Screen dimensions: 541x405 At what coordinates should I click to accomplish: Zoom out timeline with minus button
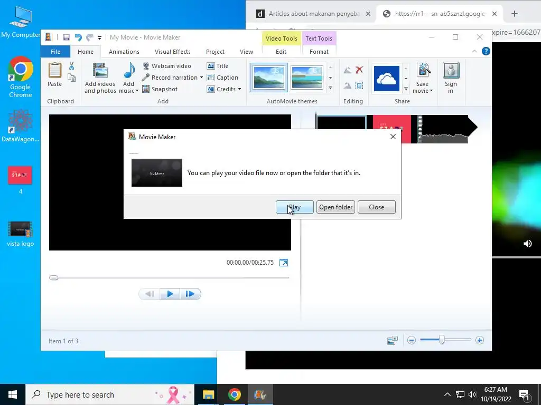411,340
